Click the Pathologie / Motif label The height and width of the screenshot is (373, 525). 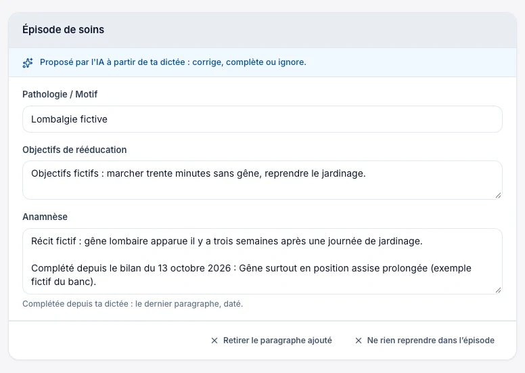click(x=60, y=94)
